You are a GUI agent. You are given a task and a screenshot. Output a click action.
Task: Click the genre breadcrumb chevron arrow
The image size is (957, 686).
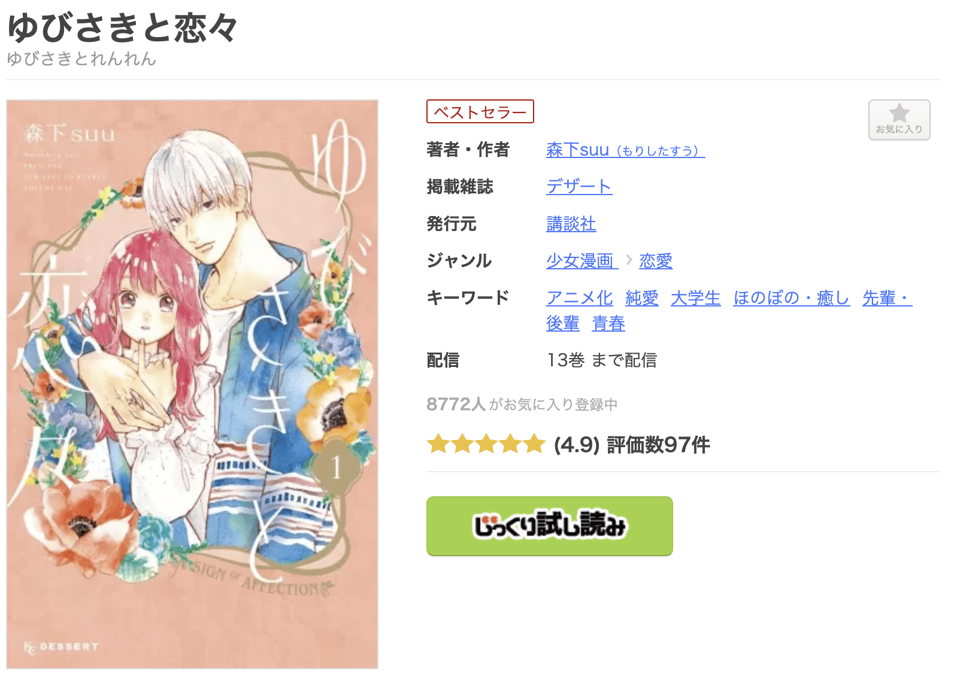629,260
